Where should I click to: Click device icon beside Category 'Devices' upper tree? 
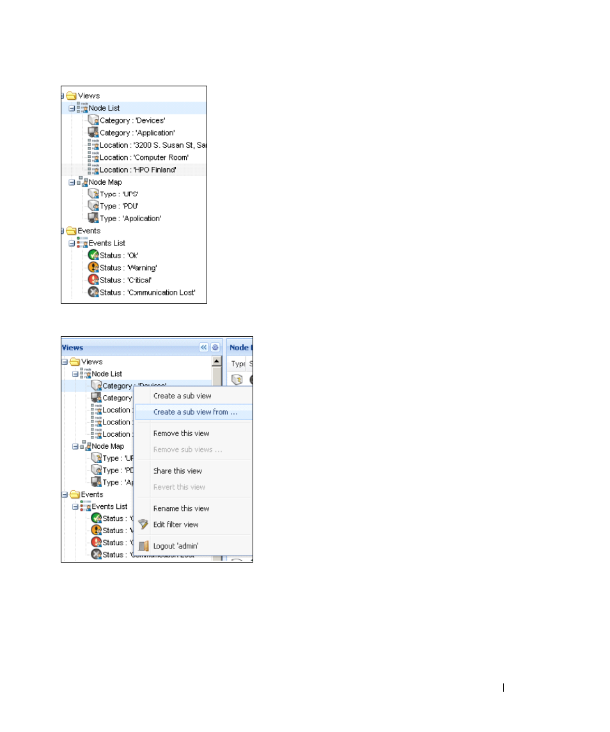tap(93, 120)
